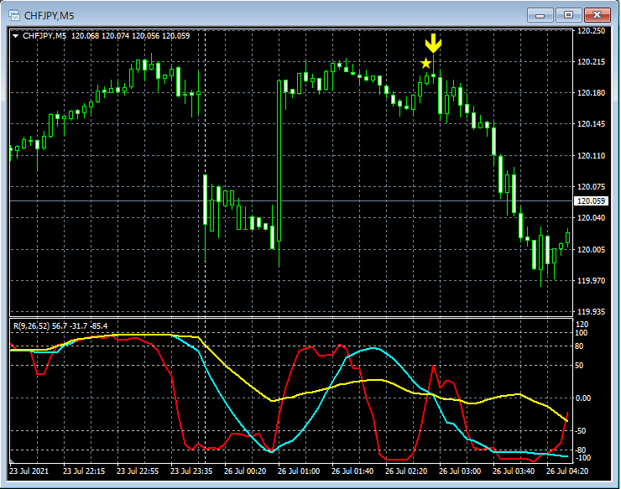Viewport: 621px width, 489px height.
Task: Click the indicator scale value 120
Action: [583, 325]
